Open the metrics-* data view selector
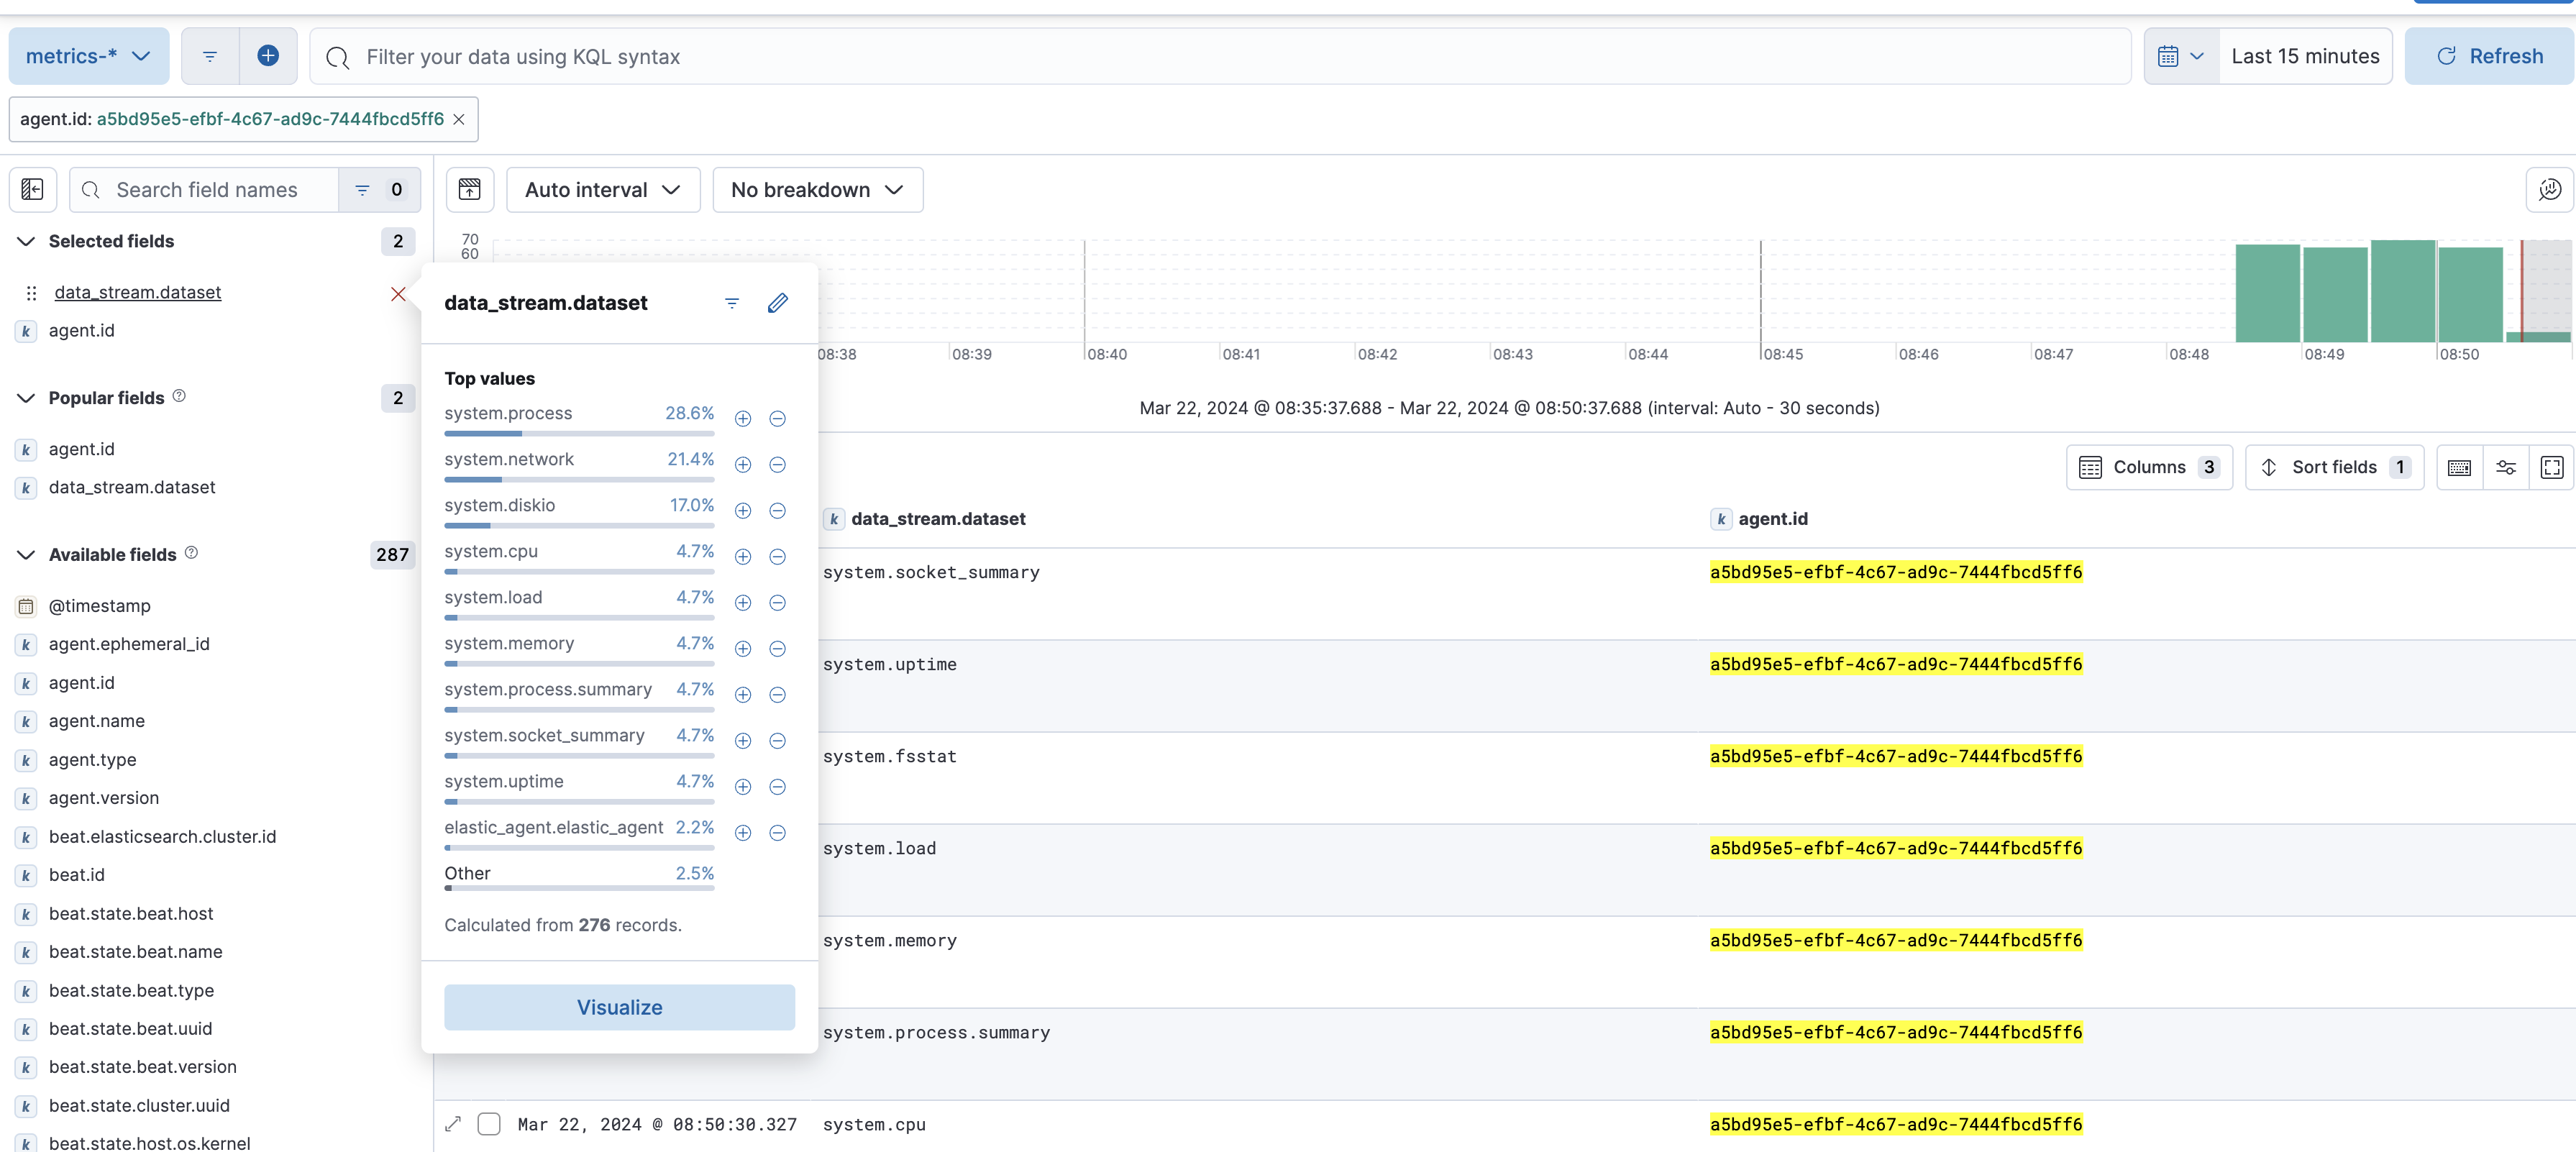The width and height of the screenshot is (2576, 1152). pos(88,56)
